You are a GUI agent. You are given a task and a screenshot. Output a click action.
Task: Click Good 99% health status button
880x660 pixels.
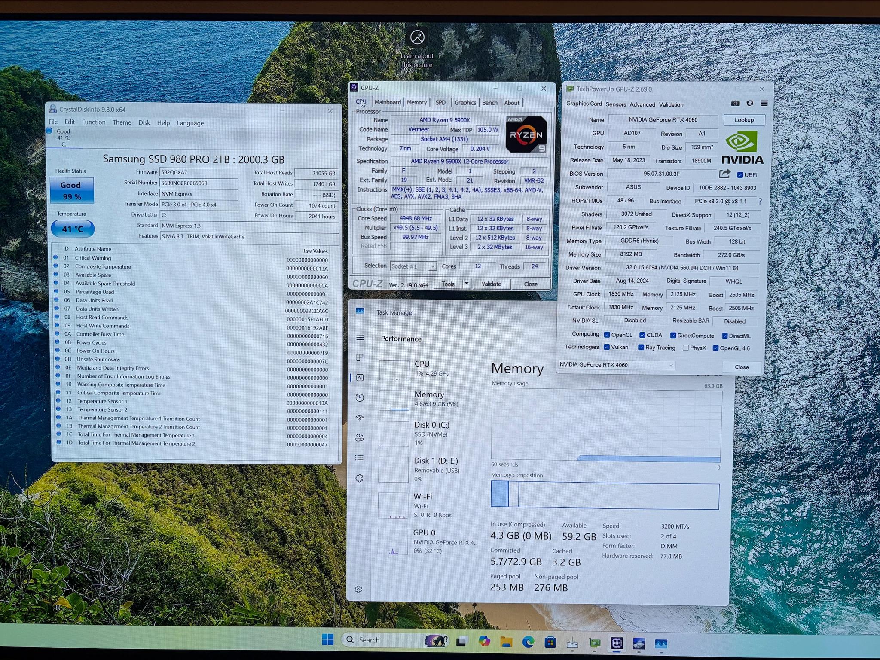(x=72, y=191)
